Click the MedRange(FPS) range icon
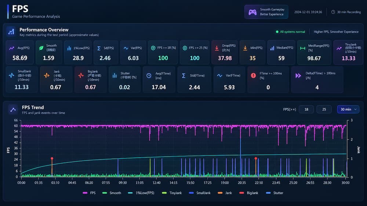 303,48
